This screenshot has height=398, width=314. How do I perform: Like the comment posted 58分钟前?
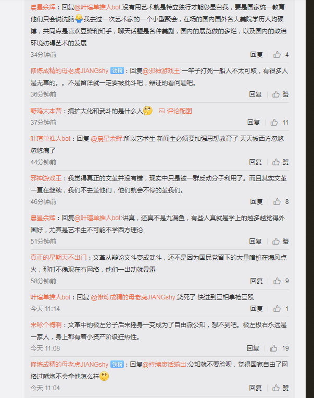tap(281, 281)
